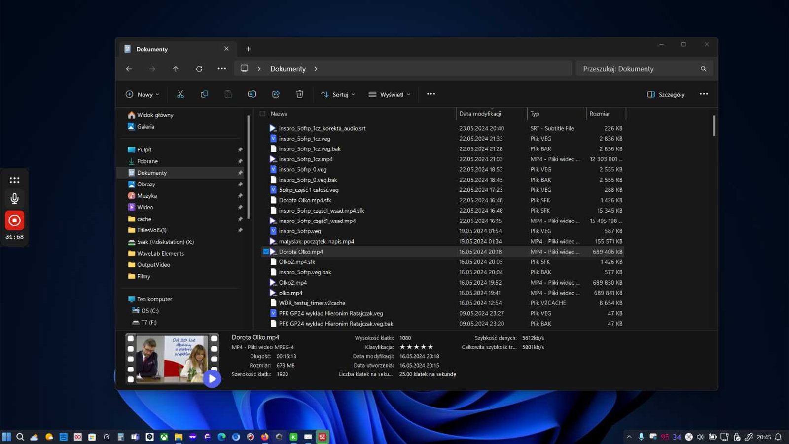Select OS (C:) drive in sidebar
The width and height of the screenshot is (789, 444).
click(x=149, y=311)
